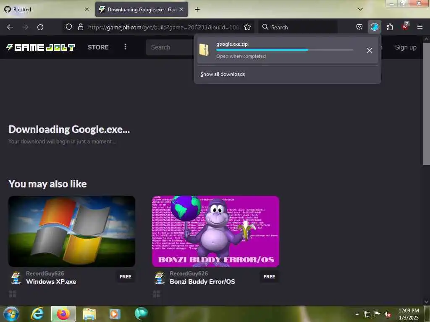Open the STORE menu item
The width and height of the screenshot is (430, 322).
tap(98, 47)
